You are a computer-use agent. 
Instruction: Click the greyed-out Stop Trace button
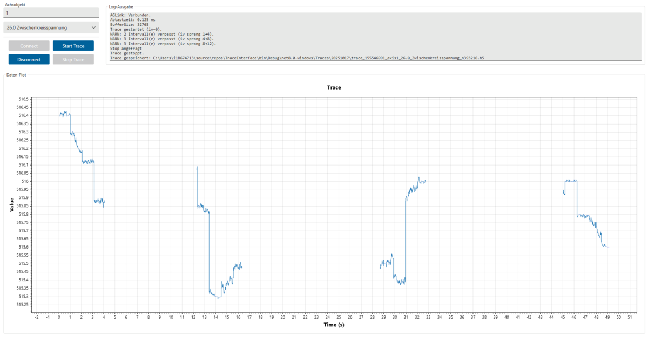click(73, 60)
